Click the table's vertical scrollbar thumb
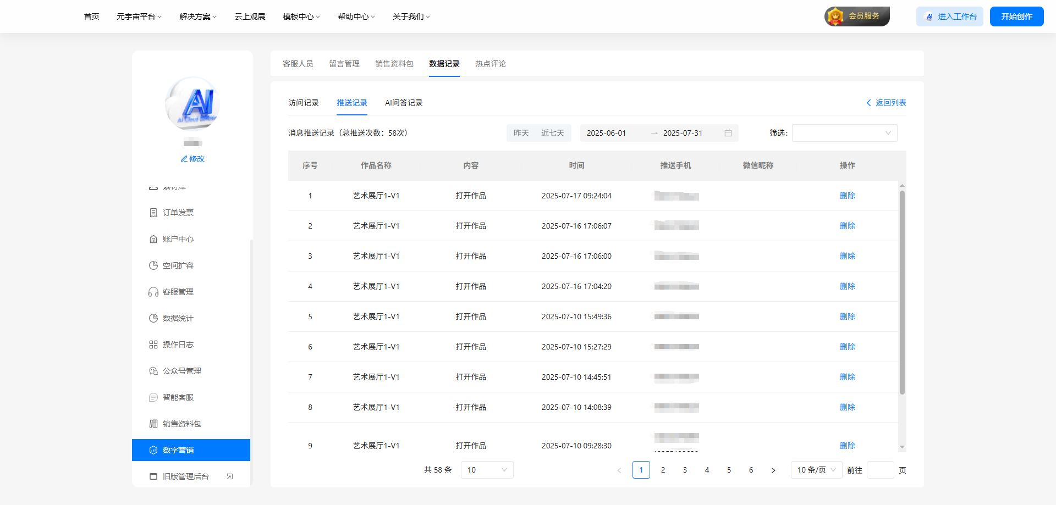The image size is (1056, 505). pos(902,291)
